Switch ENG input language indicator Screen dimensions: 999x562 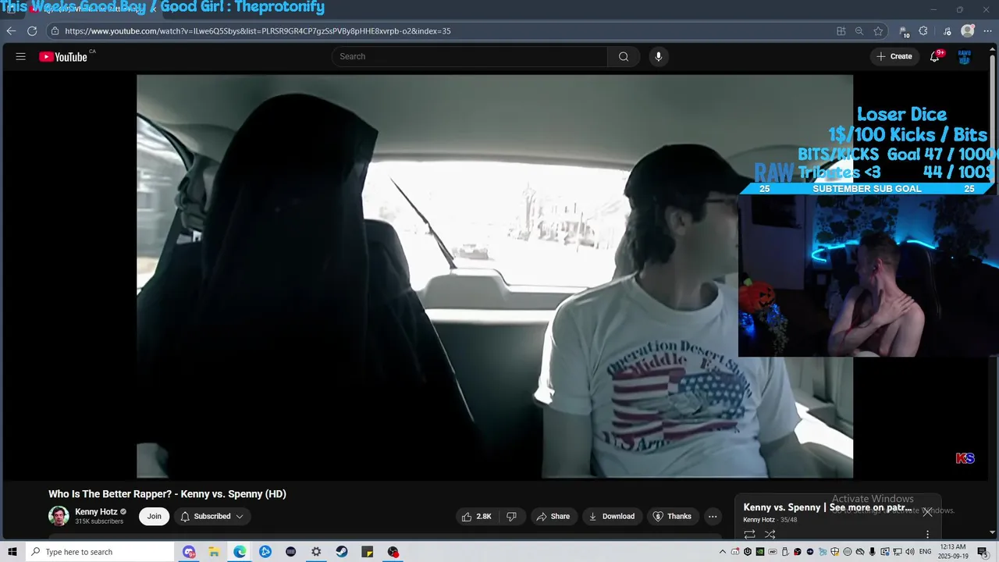click(924, 552)
